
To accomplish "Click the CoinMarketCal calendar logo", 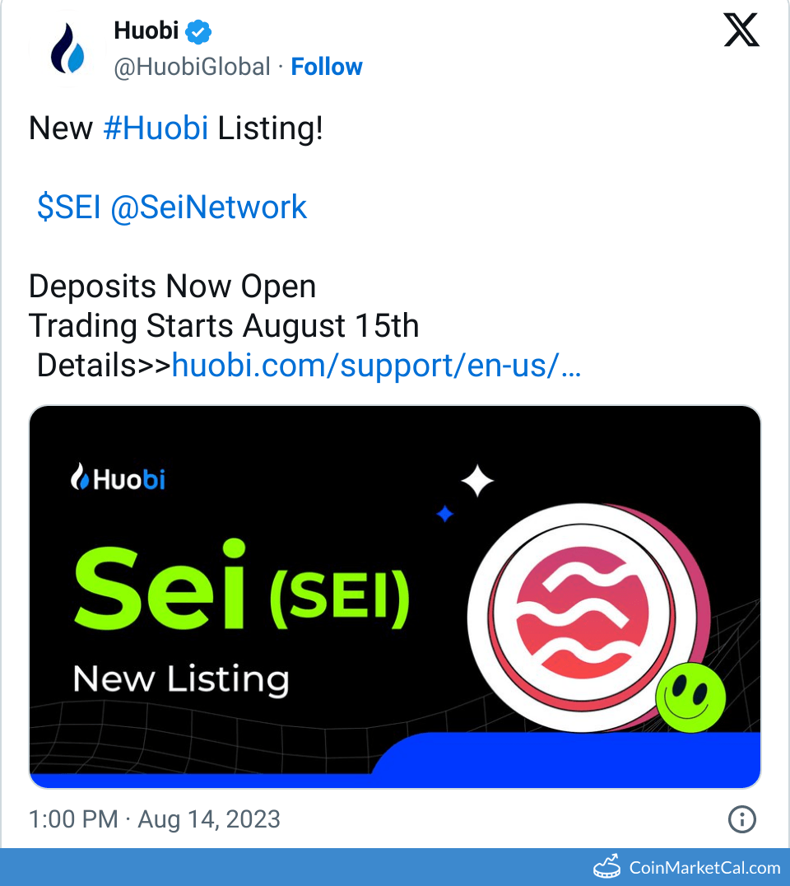I will [x=607, y=865].
